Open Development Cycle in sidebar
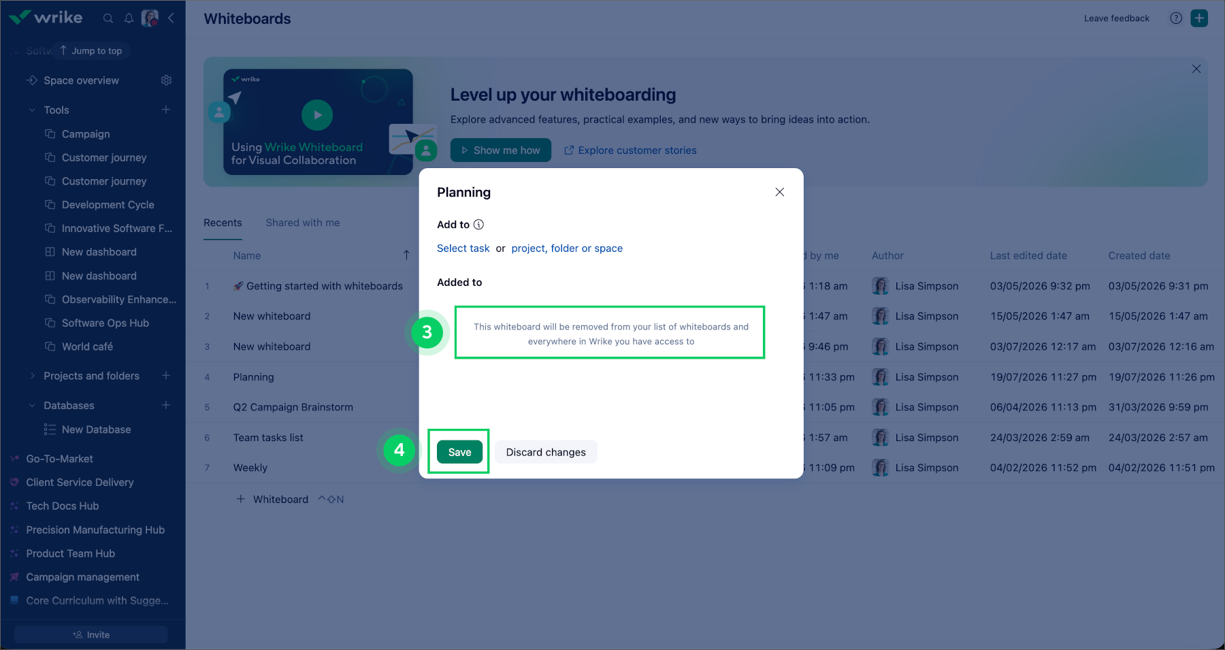The height and width of the screenshot is (650, 1225). (108, 205)
